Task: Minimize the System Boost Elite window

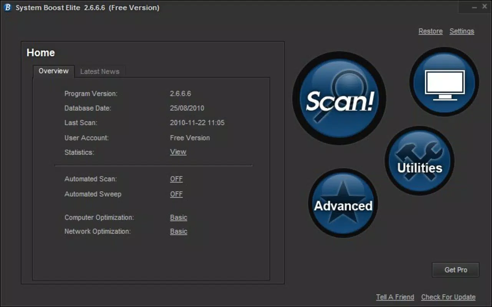Action: click(x=474, y=7)
